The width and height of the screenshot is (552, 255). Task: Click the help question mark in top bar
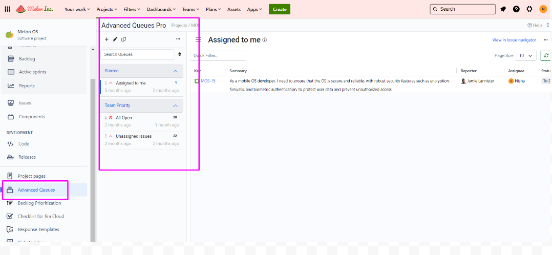[516, 9]
